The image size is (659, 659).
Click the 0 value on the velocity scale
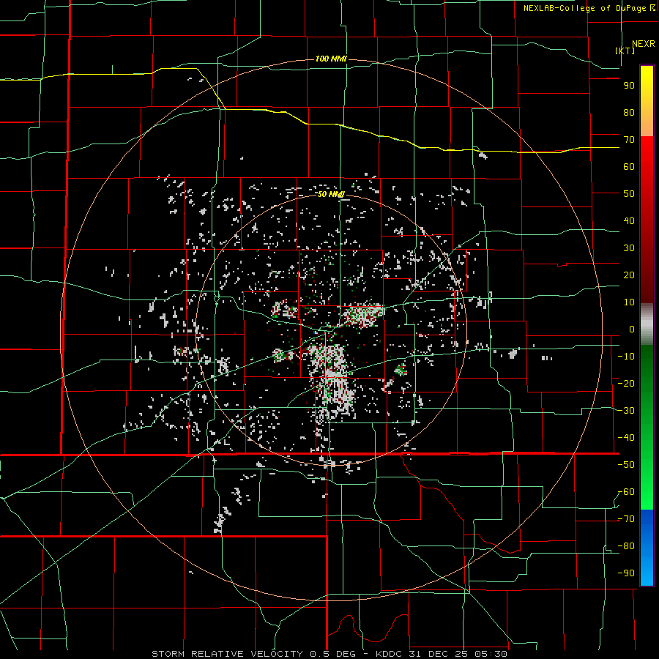(x=632, y=329)
